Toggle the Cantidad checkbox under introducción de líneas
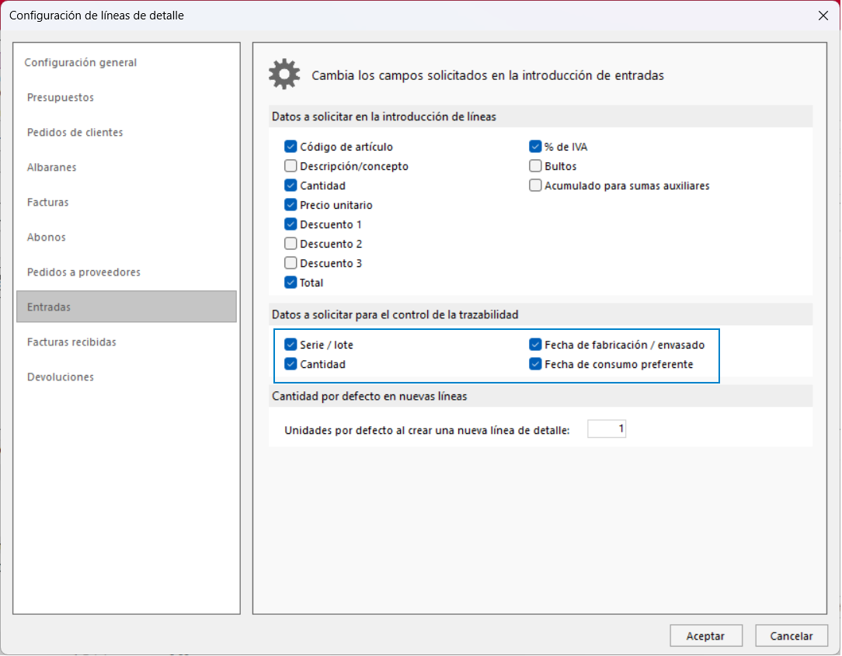This screenshot has height=656, width=842. point(291,186)
